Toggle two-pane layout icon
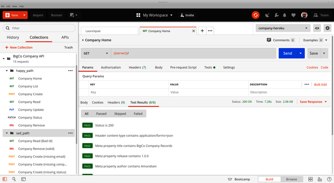The height and width of the screenshot is (183, 334). pos(311,179)
